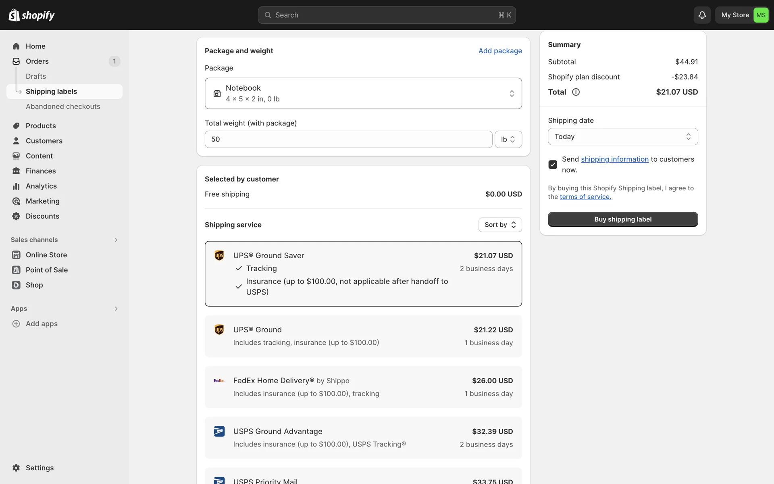Open Settings gear in sidebar
This screenshot has width=774, height=484.
16,468
